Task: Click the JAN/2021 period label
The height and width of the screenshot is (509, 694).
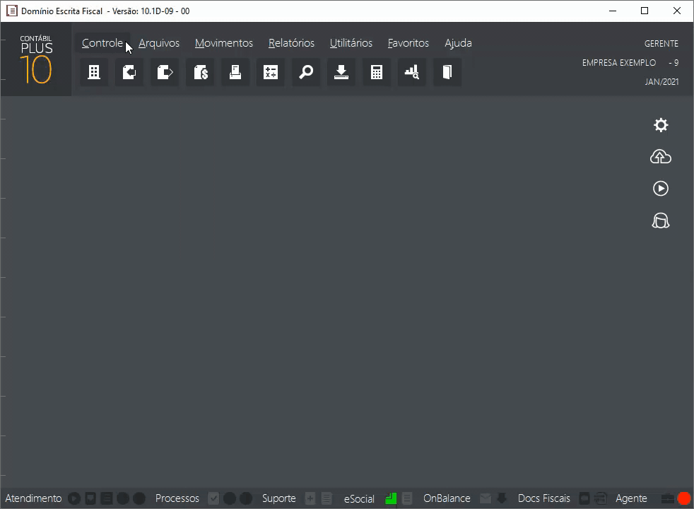Action: pyautogui.click(x=661, y=81)
